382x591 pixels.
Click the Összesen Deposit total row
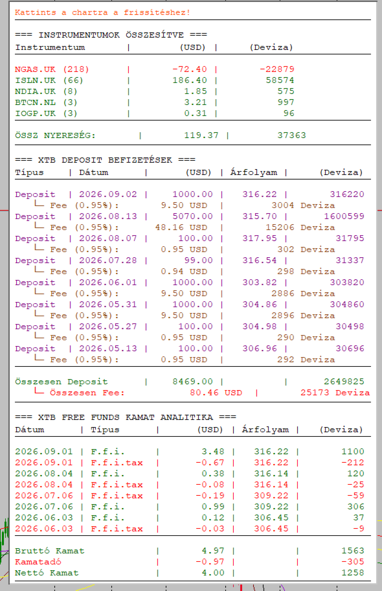[190, 382]
